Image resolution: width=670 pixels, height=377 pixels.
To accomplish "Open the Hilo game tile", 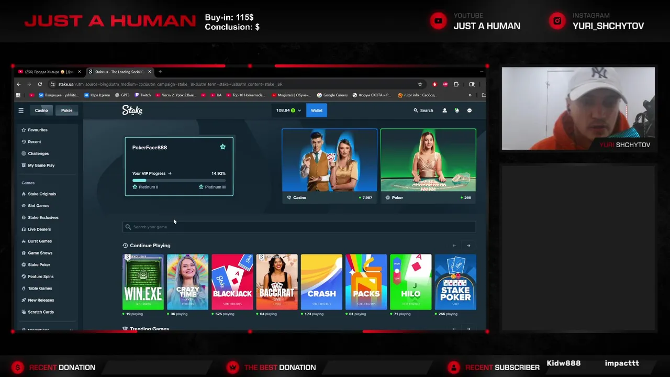I will [411, 282].
